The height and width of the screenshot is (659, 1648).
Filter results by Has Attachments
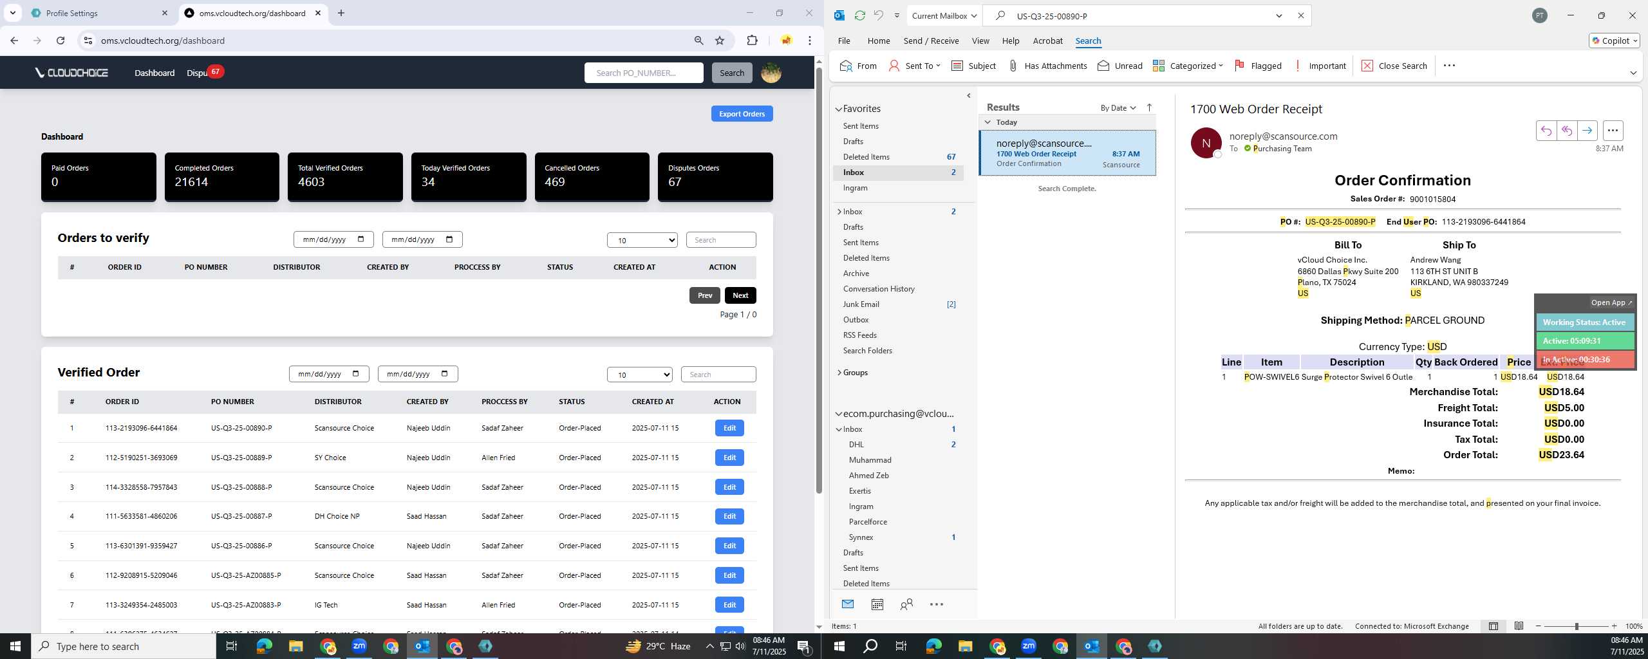point(1047,66)
